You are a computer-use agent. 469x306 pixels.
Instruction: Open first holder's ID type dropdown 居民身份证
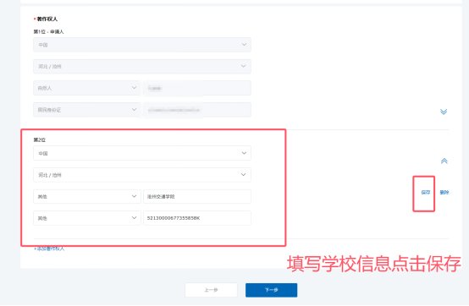(x=86, y=110)
